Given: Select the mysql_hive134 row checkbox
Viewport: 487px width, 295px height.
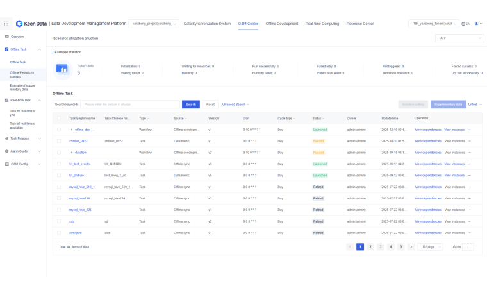Looking at the screenshot, I should [x=59, y=198].
